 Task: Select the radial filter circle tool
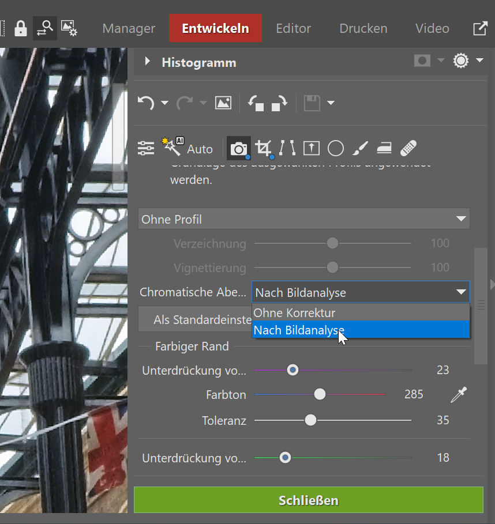click(336, 149)
